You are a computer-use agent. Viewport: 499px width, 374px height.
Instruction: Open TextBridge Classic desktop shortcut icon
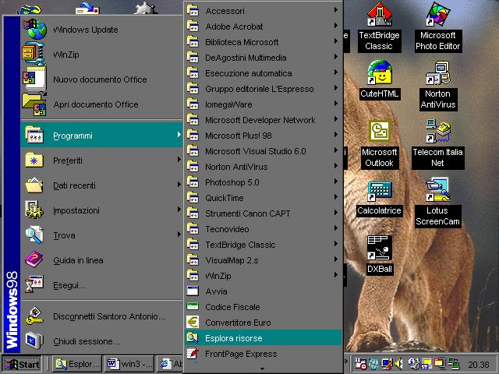click(x=379, y=14)
